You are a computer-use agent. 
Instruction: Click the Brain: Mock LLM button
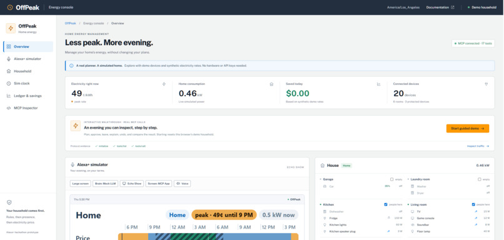[106, 184]
